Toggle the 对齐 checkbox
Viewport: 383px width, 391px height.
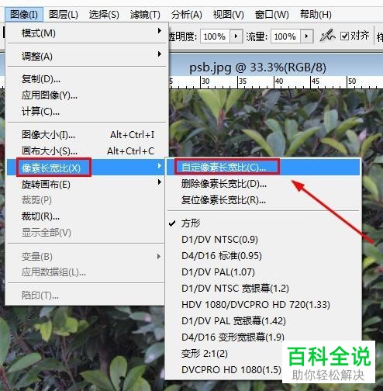tap(344, 36)
